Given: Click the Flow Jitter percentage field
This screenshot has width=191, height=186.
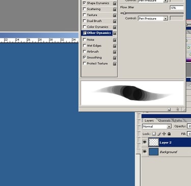Looking at the screenshot, I should (177, 8).
